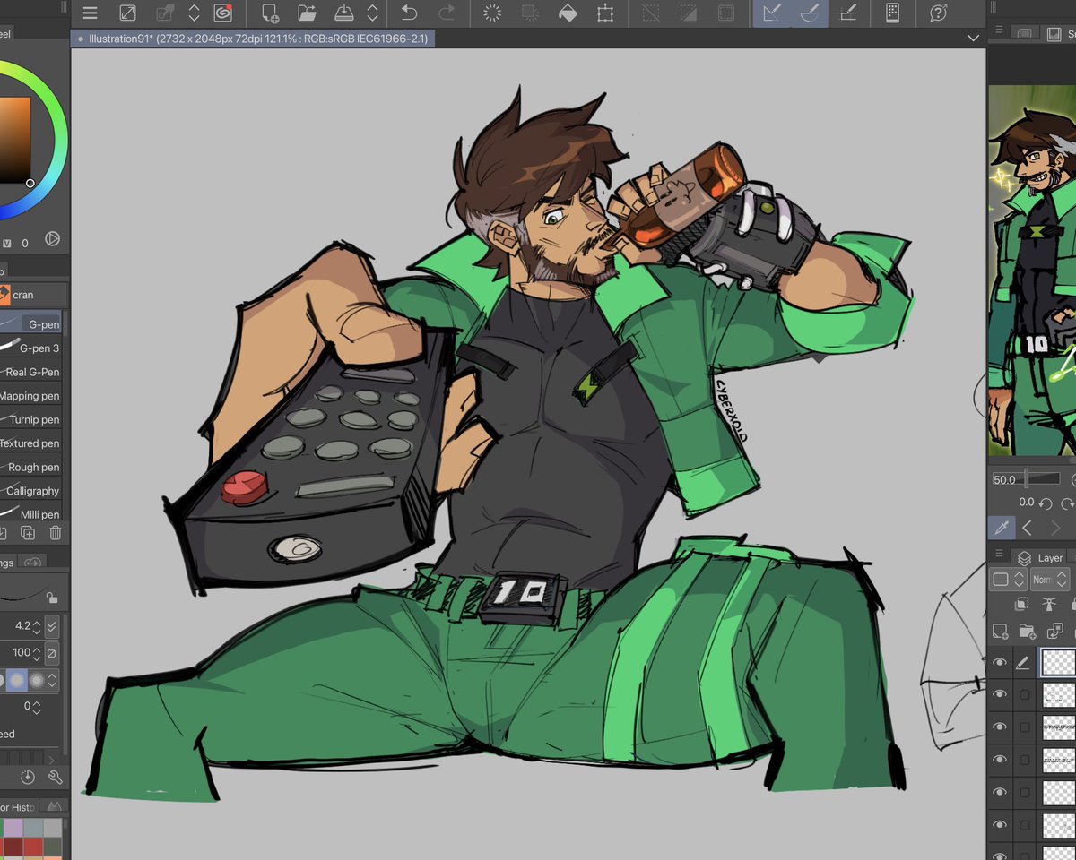
Task: Click the Clear (dotted circle) icon
Action: tap(492, 13)
